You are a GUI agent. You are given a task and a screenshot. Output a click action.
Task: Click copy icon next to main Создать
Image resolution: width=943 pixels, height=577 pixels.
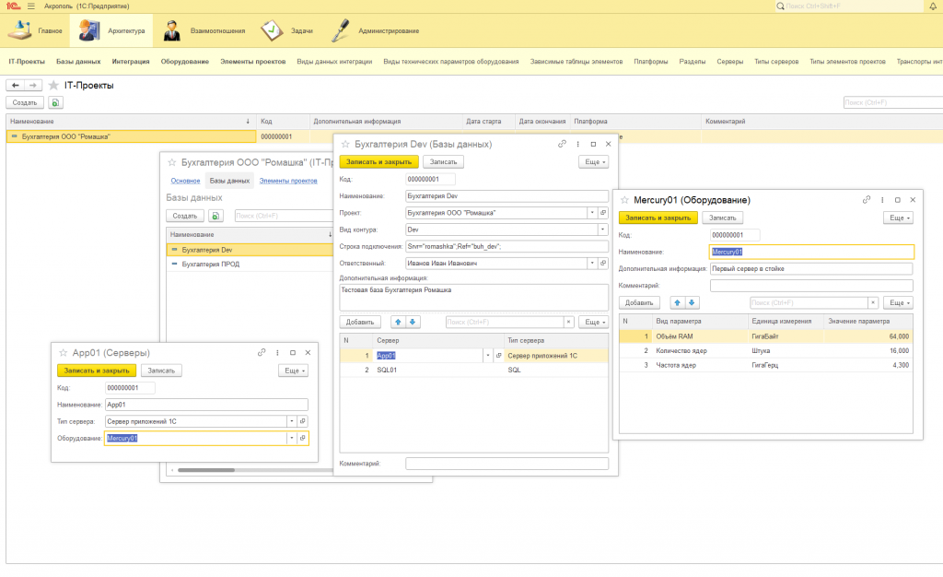coord(55,103)
